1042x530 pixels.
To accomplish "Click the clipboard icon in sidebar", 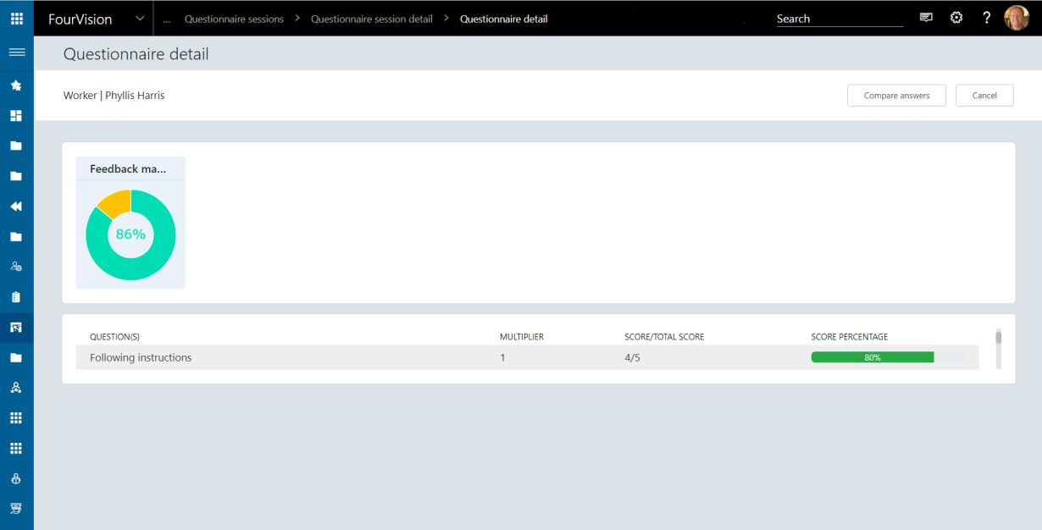I will (x=16, y=297).
